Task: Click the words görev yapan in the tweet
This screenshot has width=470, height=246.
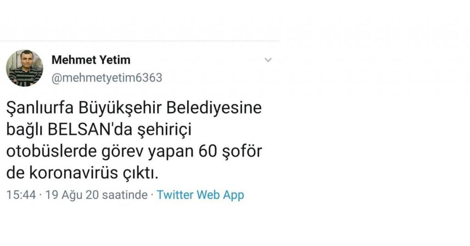Action: pos(147,152)
